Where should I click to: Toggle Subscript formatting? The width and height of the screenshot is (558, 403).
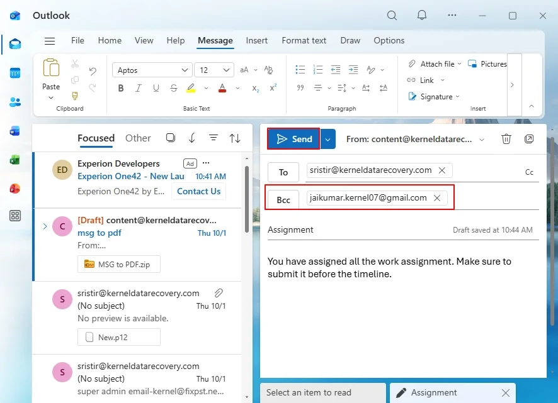tap(256, 89)
